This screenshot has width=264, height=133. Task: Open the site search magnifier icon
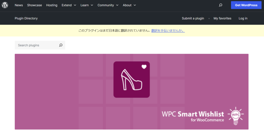point(221,5)
